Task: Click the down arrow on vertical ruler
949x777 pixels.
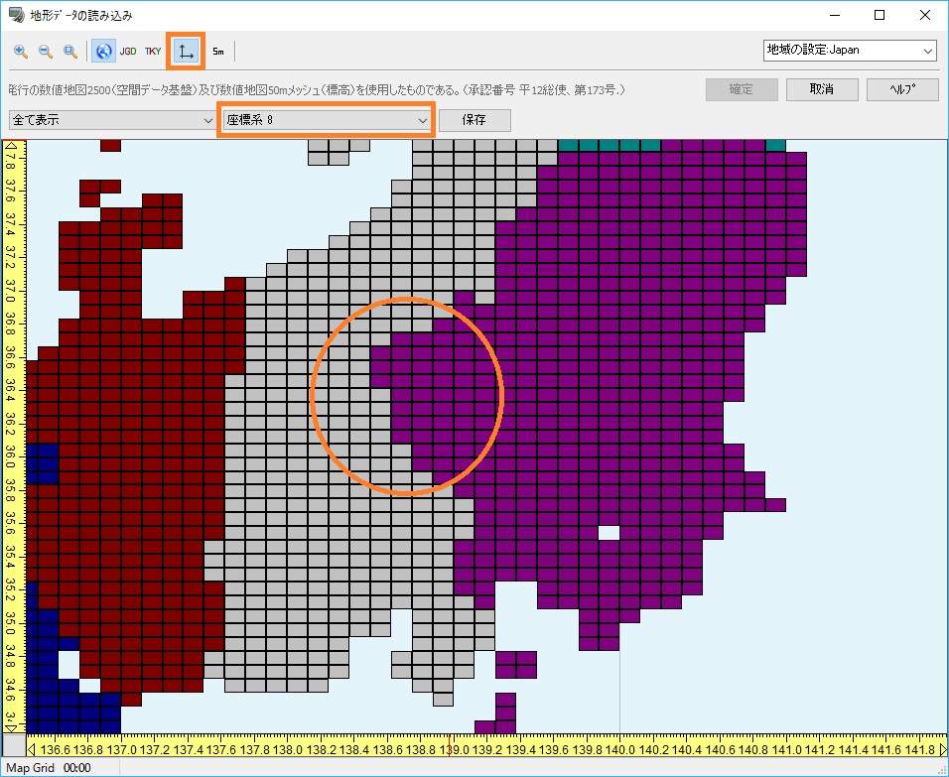Action: (x=10, y=728)
